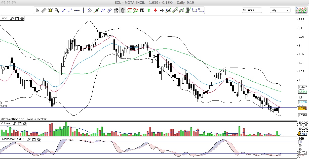Close the Volume panel
Viewport: 309px width, 159px height.
click(25, 124)
